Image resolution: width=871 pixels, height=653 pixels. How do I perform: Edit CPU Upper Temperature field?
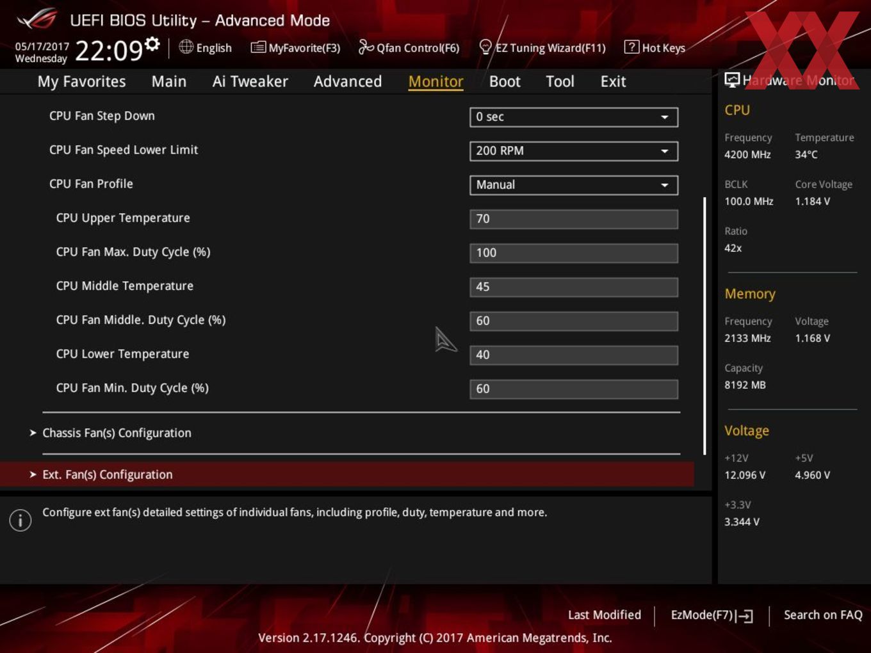click(x=574, y=219)
